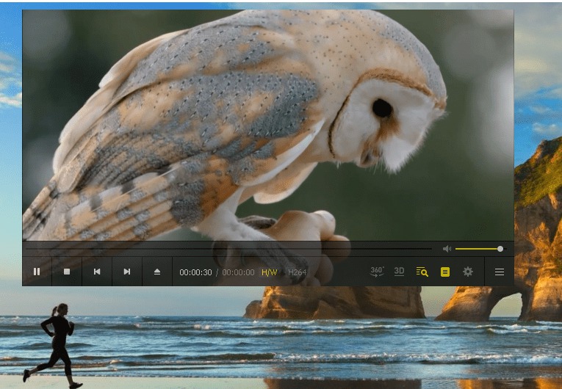Image resolution: width=562 pixels, height=389 pixels.
Task: Open settings with the gear icon
Action: [x=468, y=272]
